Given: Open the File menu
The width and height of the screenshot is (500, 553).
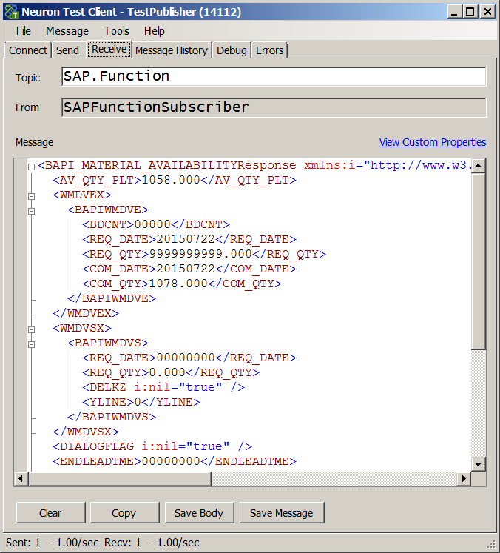Looking at the screenshot, I should click(24, 31).
